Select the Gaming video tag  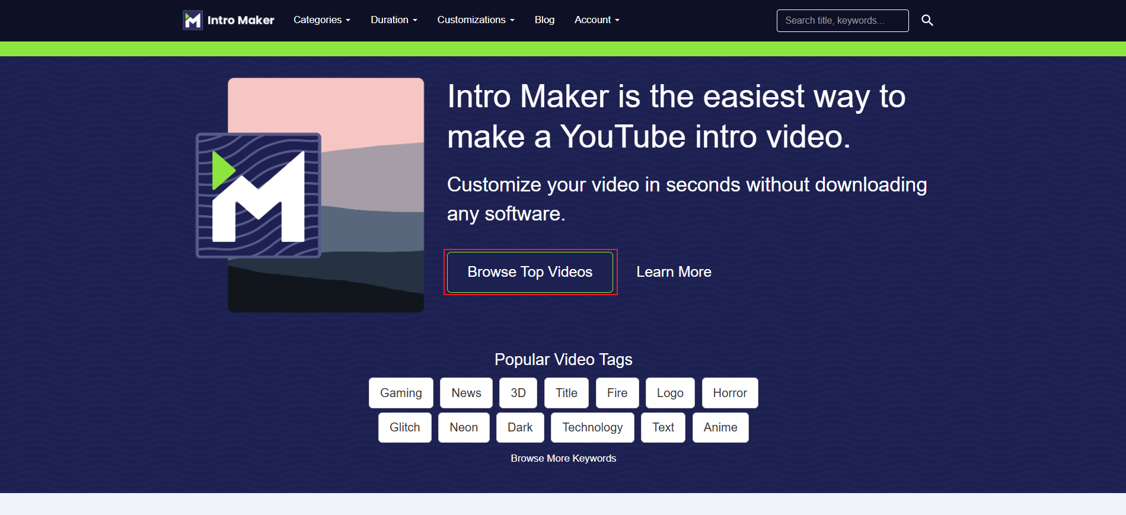(401, 393)
